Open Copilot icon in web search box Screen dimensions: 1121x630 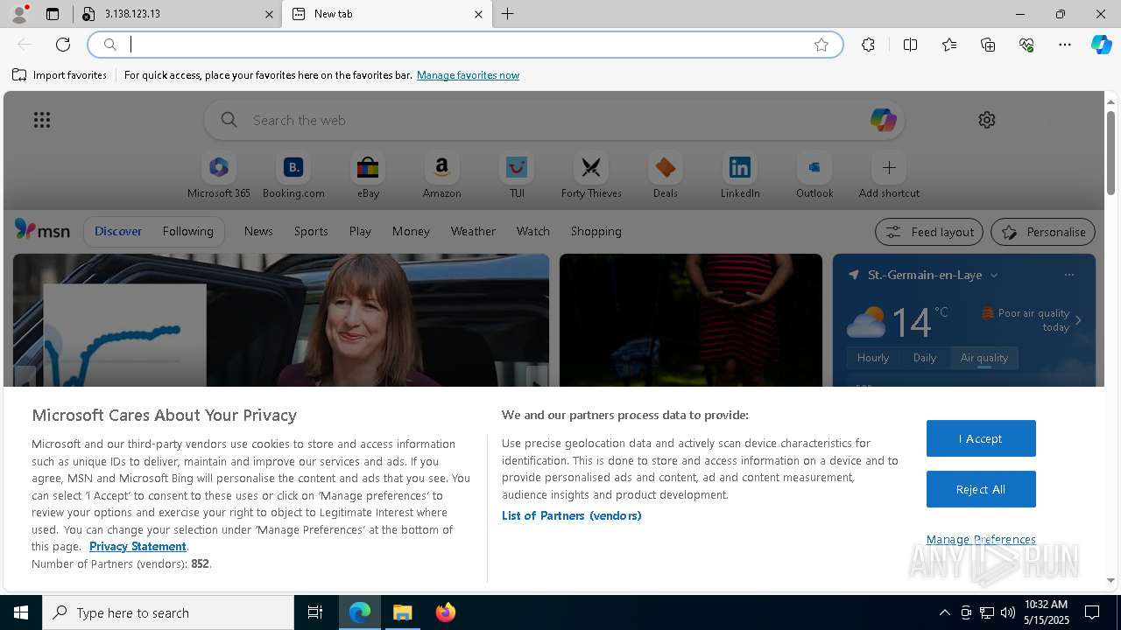[883, 120]
